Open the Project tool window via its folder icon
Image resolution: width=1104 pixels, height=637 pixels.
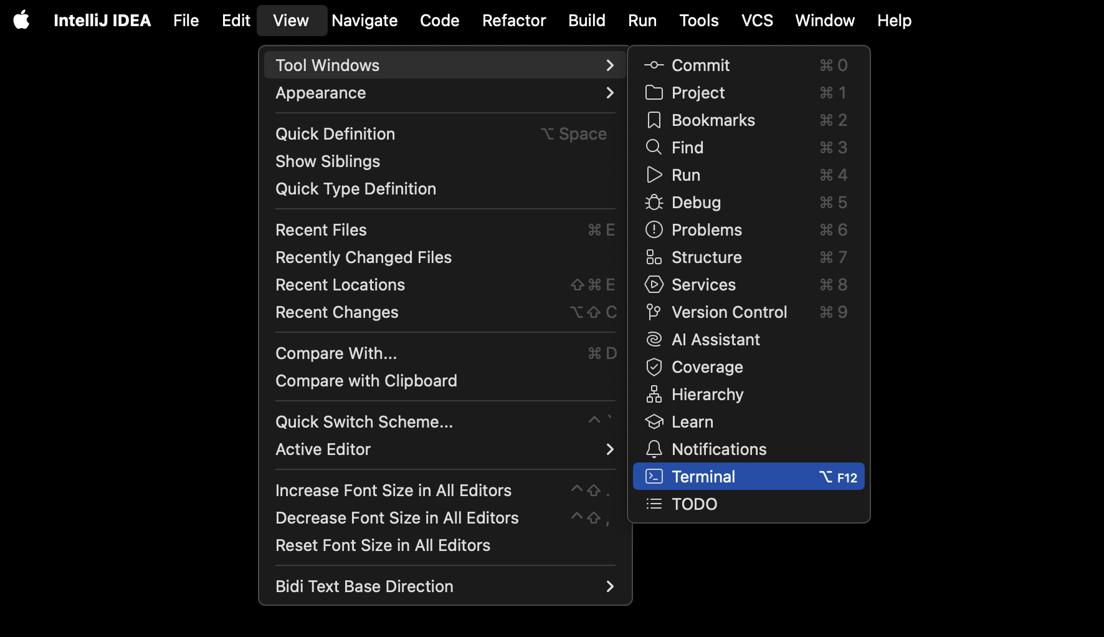click(x=654, y=92)
